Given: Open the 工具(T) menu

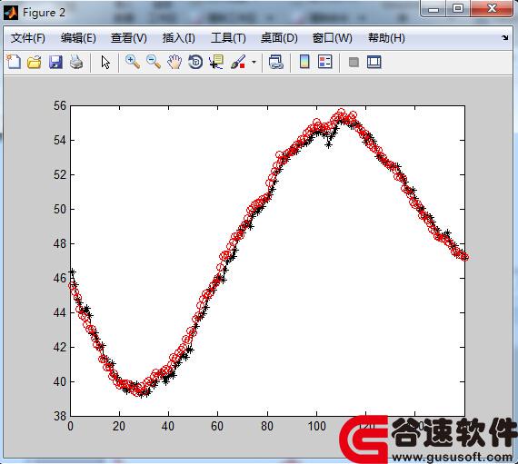Looking at the screenshot, I should (228, 38).
